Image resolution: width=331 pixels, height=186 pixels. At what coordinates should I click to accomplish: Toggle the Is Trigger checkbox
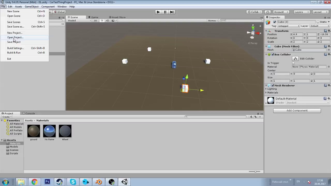(x=293, y=63)
